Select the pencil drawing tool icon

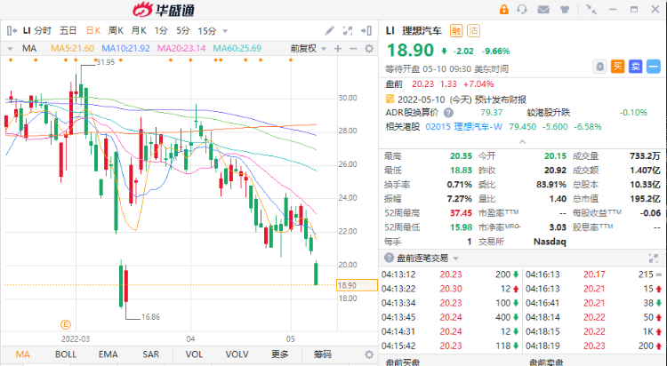point(329,30)
